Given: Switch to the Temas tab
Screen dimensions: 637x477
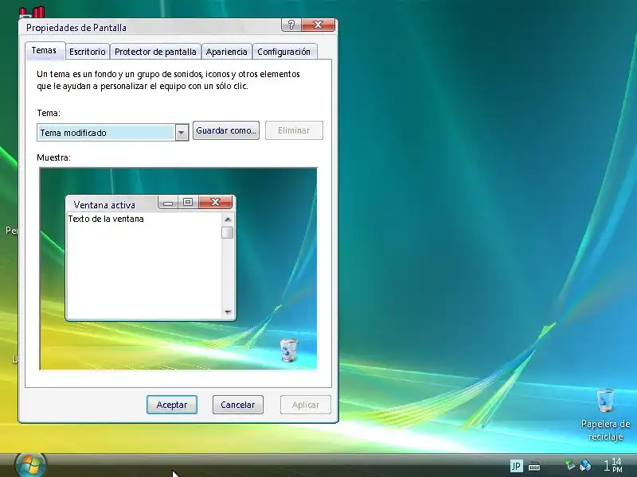Looking at the screenshot, I should (x=45, y=50).
